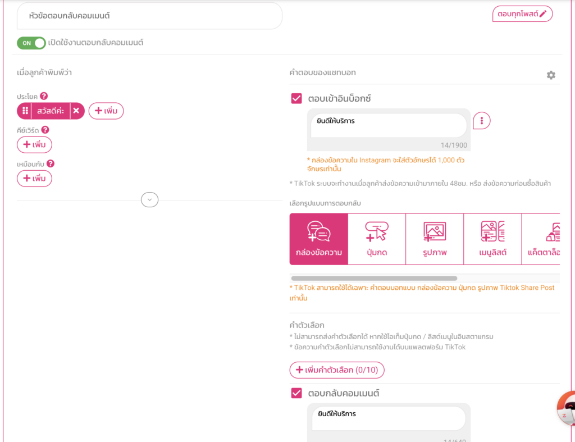Open help tooltip next to คีย์เวิร์ด
This screenshot has width=575, height=442.
[x=45, y=130]
